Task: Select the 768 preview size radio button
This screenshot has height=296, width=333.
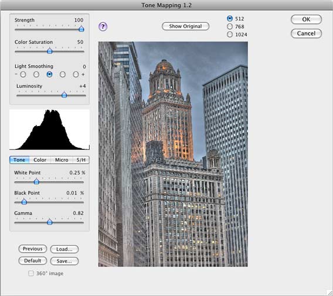Action: pyautogui.click(x=230, y=26)
